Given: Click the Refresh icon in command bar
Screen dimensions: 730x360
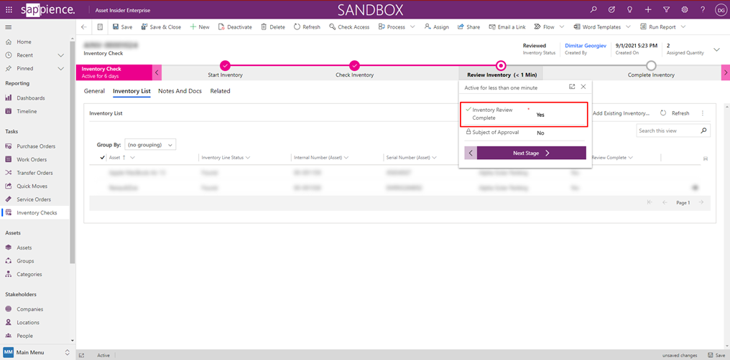Looking at the screenshot, I should pos(307,27).
